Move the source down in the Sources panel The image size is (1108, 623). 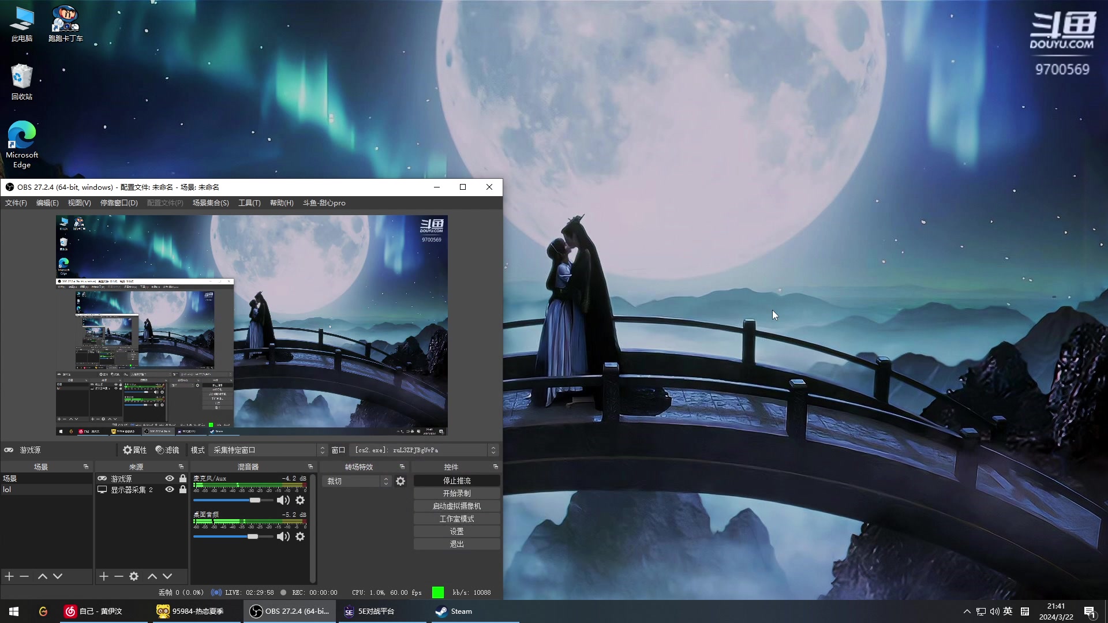[167, 576]
